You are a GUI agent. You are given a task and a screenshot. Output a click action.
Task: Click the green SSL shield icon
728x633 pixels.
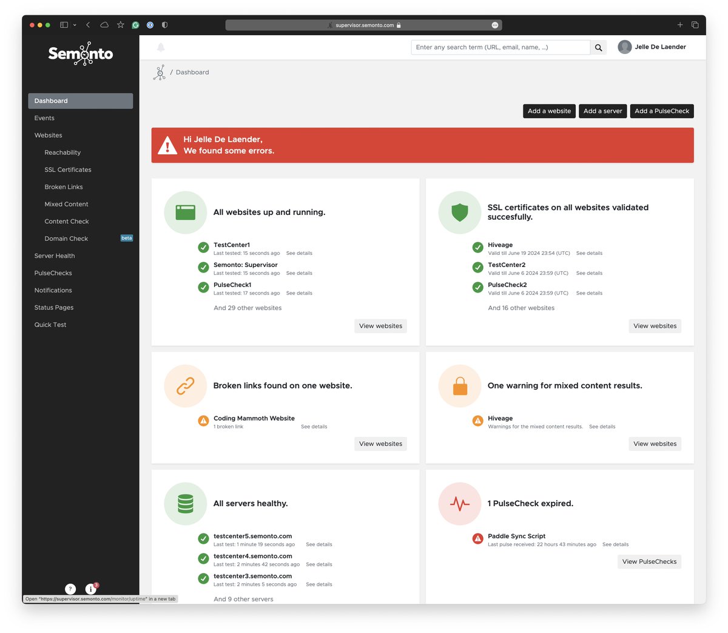click(x=460, y=212)
